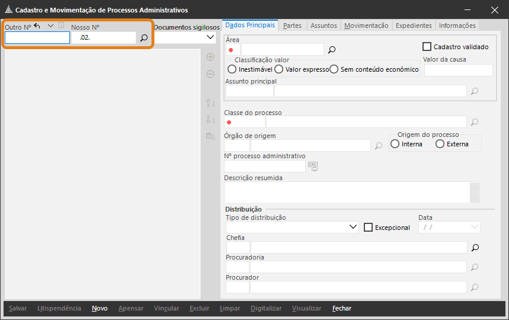Click the undo arrow next to Outro Nº
The image size is (509, 320).
tap(37, 26)
